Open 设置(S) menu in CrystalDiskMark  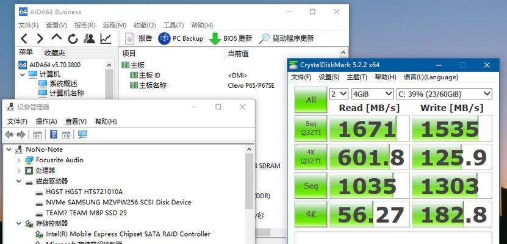click(x=329, y=77)
